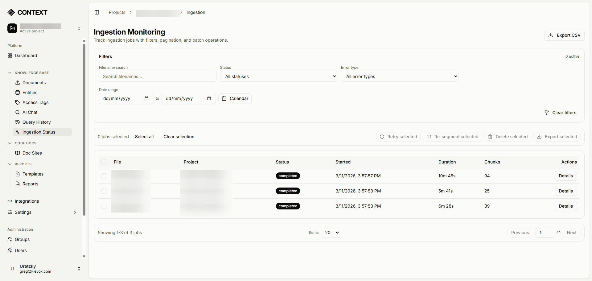
Task: Click the Search filenames input field
Action: click(158, 76)
